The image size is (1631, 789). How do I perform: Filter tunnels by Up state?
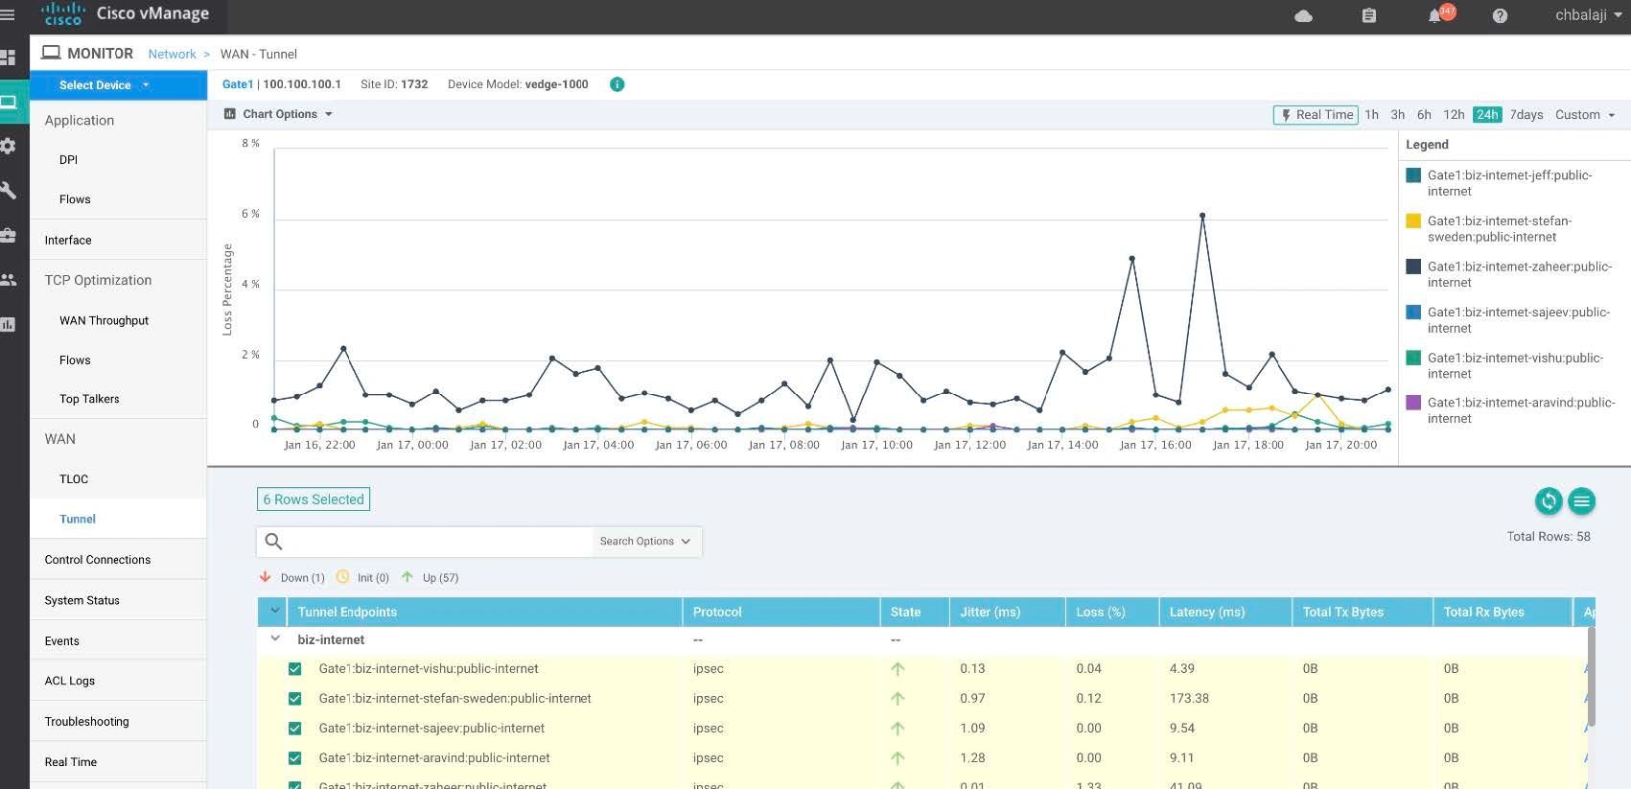tap(430, 577)
